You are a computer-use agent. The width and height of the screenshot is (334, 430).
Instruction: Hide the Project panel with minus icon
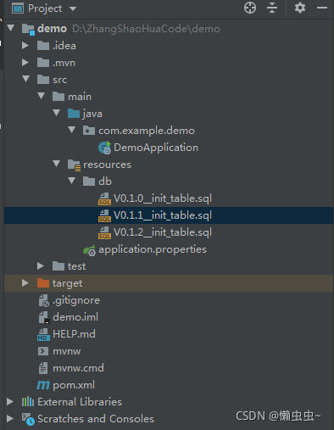(322, 8)
